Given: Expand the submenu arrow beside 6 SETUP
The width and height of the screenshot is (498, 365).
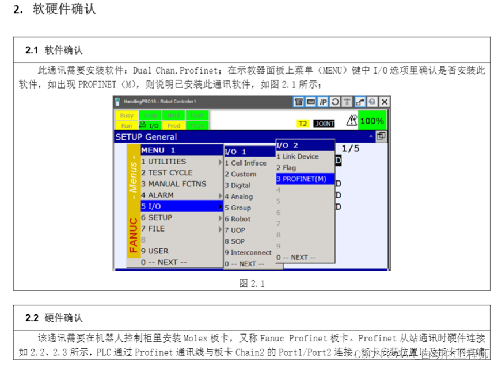Looking at the screenshot, I should [x=220, y=218].
